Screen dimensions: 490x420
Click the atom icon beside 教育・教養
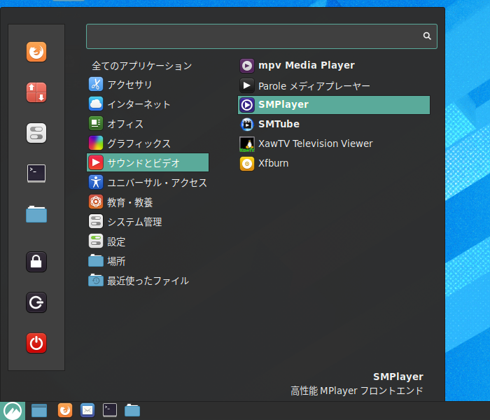[96, 202]
